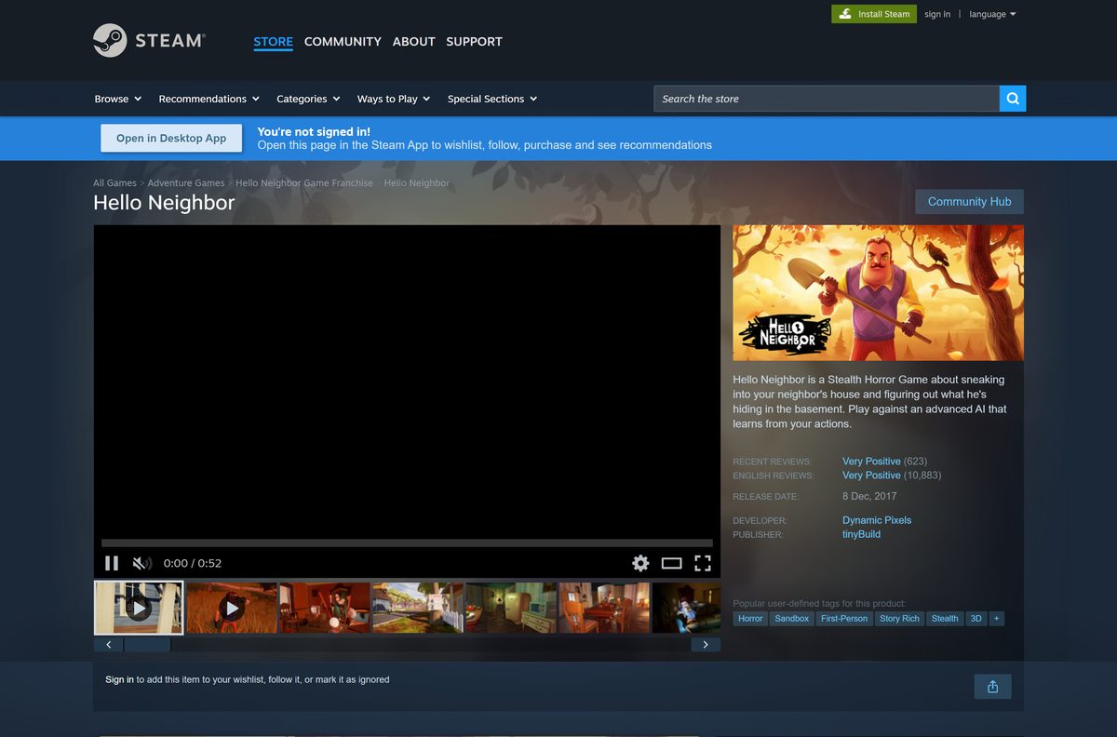Select the third screenshot thumbnail
The width and height of the screenshot is (1117, 737).
pos(325,609)
